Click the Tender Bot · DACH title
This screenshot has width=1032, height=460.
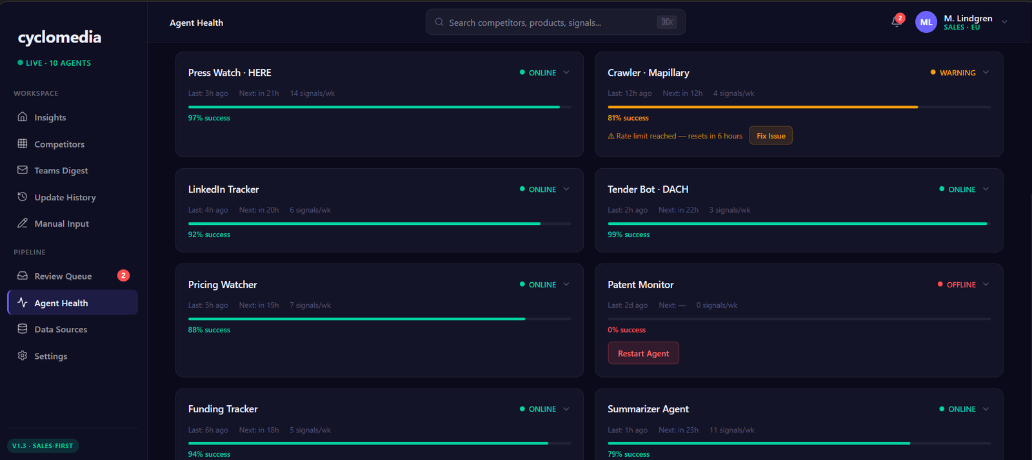[648, 189]
